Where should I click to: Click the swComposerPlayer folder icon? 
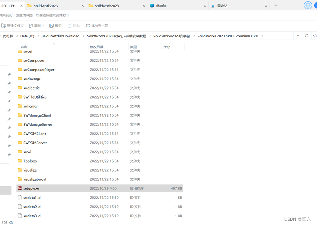[20, 70]
